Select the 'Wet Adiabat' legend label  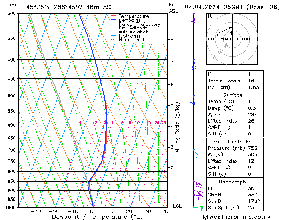click(x=133, y=32)
